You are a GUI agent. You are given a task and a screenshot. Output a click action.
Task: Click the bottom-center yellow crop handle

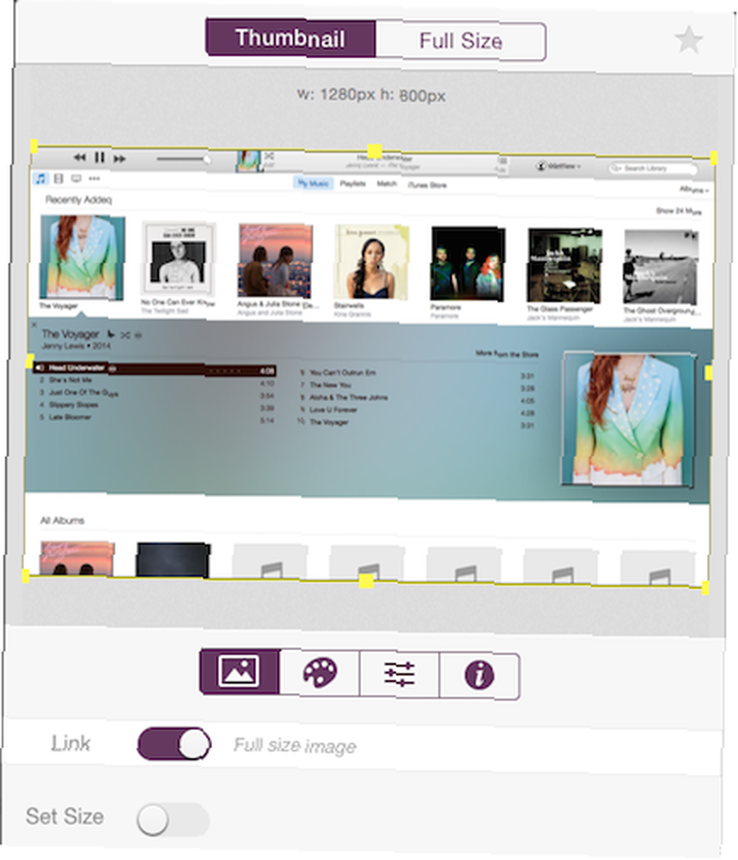tap(366, 580)
